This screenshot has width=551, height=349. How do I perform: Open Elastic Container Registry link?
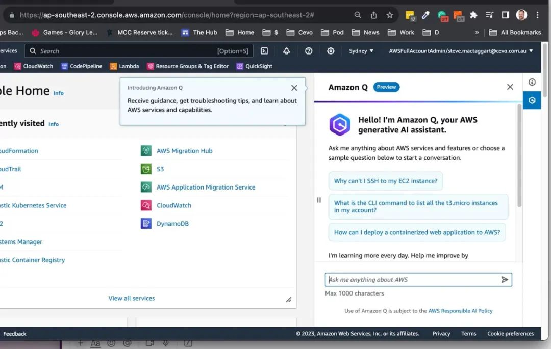pyautogui.click(x=32, y=260)
